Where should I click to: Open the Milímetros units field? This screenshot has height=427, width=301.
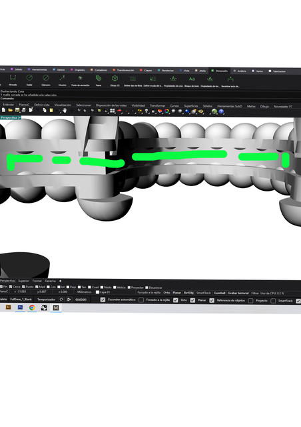pyautogui.click(x=85, y=292)
